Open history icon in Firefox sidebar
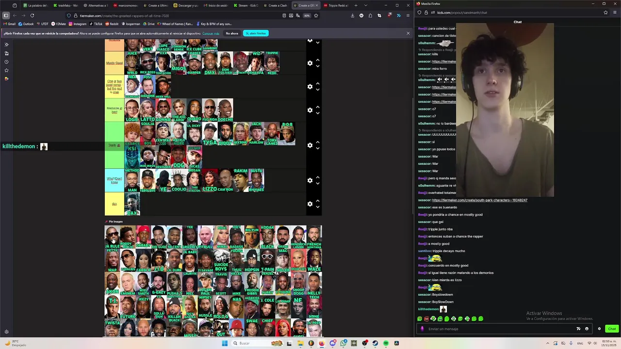Image resolution: width=621 pixels, height=349 pixels. click(x=6, y=62)
